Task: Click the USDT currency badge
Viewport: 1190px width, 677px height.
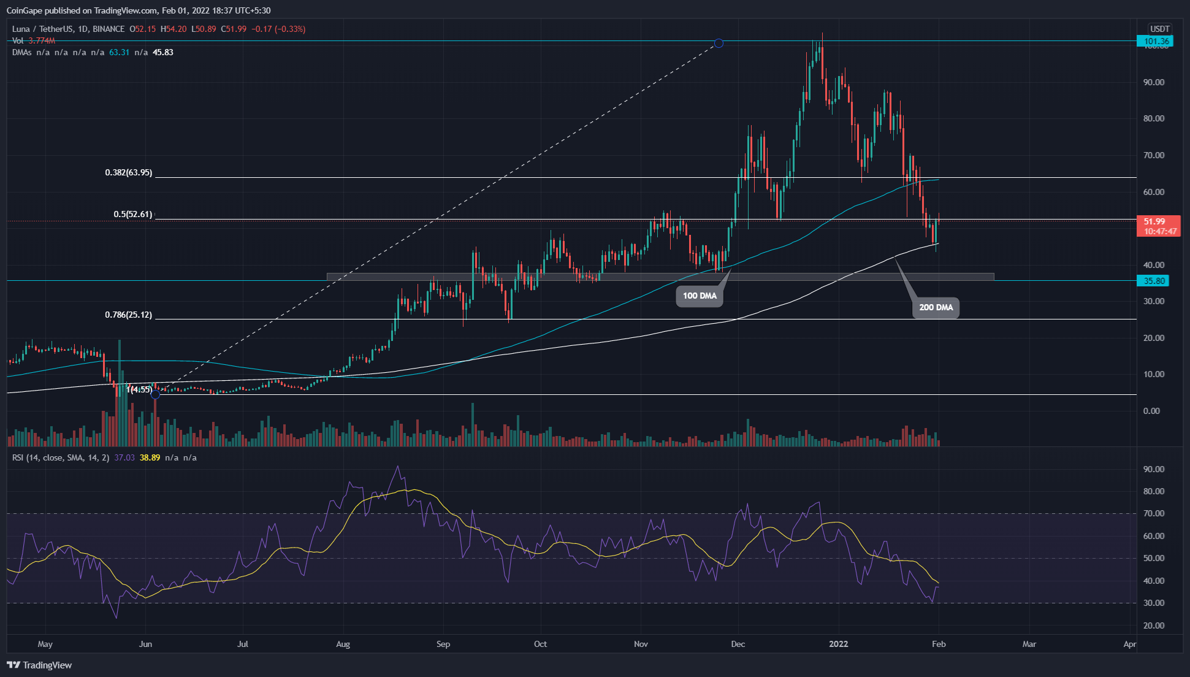Action: coord(1159,29)
